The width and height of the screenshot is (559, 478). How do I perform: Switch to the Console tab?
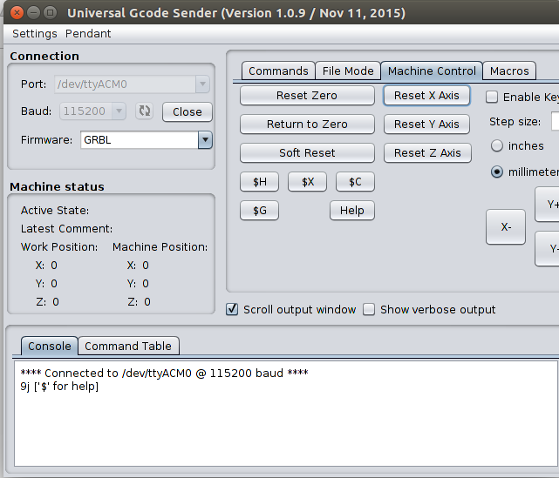(49, 346)
